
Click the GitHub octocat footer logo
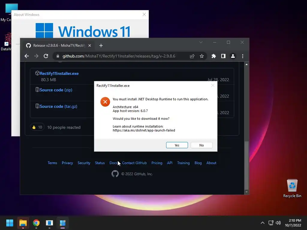pyautogui.click(x=115, y=174)
